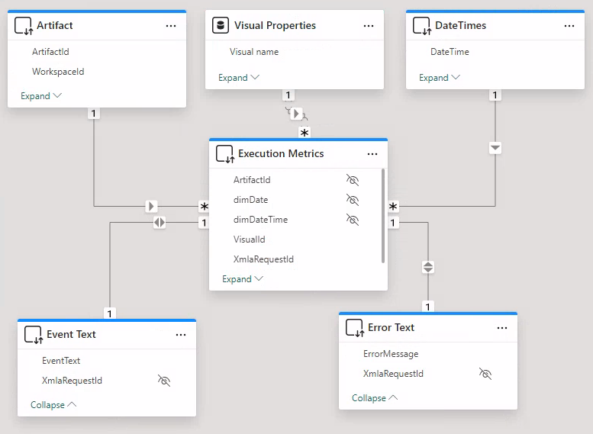Expand the DateTimes table

[440, 78]
